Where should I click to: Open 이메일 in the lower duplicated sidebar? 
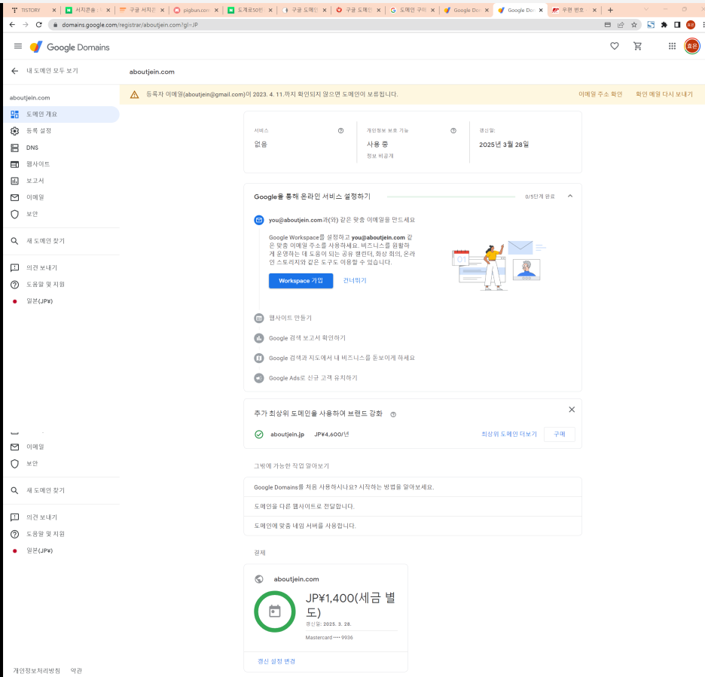(61, 447)
